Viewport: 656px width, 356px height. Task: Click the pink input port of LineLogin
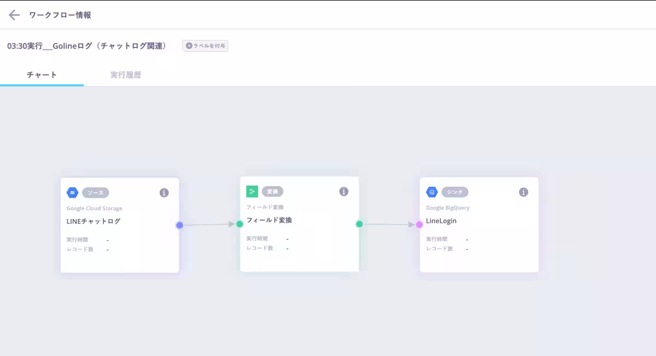click(419, 224)
